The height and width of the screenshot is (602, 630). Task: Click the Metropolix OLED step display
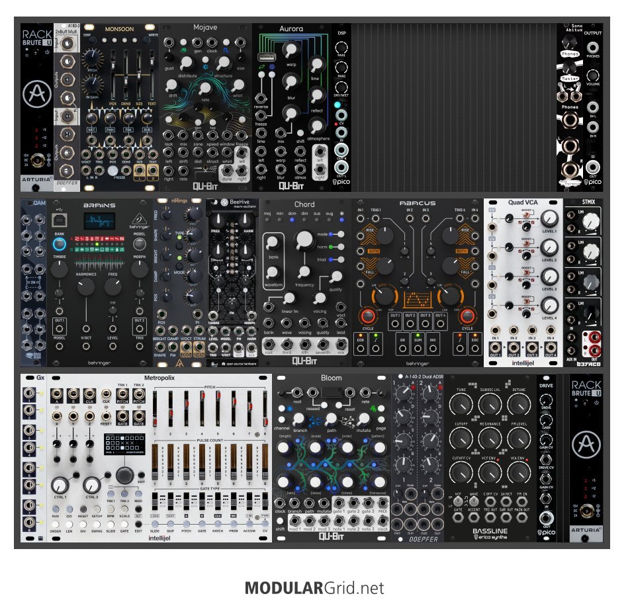(x=124, y=444)
